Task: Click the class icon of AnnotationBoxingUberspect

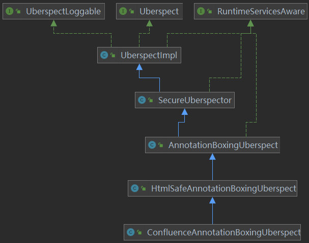Action: pos(151,145)
